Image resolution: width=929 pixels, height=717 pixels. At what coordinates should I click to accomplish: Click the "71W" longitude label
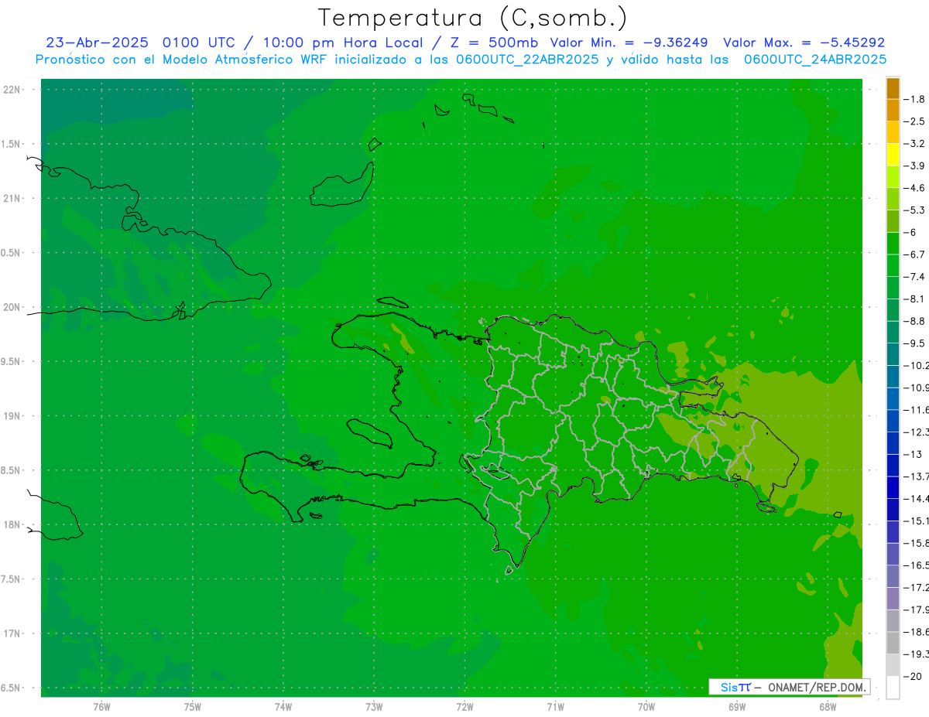click(555, 706)
